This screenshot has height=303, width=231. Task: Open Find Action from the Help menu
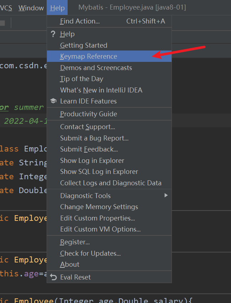pos(79,21)
